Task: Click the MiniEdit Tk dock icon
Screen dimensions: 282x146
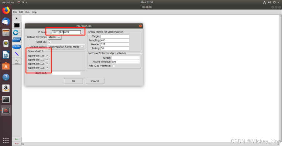Action: coord(6,110)
